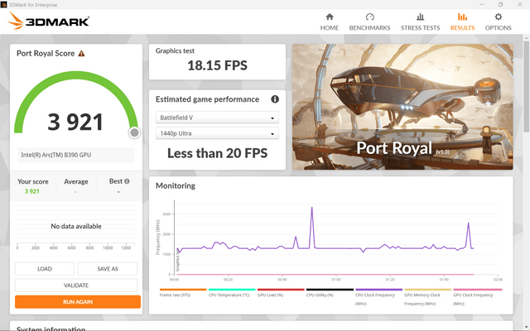Image resolution: width=530 pixels, height=331 pixels.
Task: Click the estimated game performance info icon
Action: click(275, 99)
